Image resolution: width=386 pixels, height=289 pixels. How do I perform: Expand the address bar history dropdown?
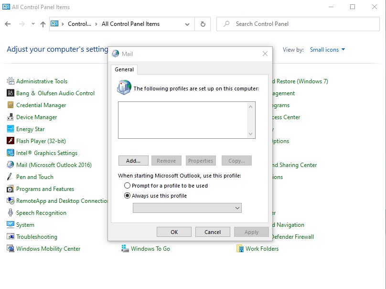(187, 24)
